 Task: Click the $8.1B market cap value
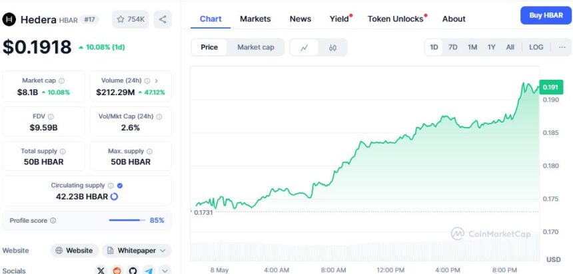pos(27,92)
